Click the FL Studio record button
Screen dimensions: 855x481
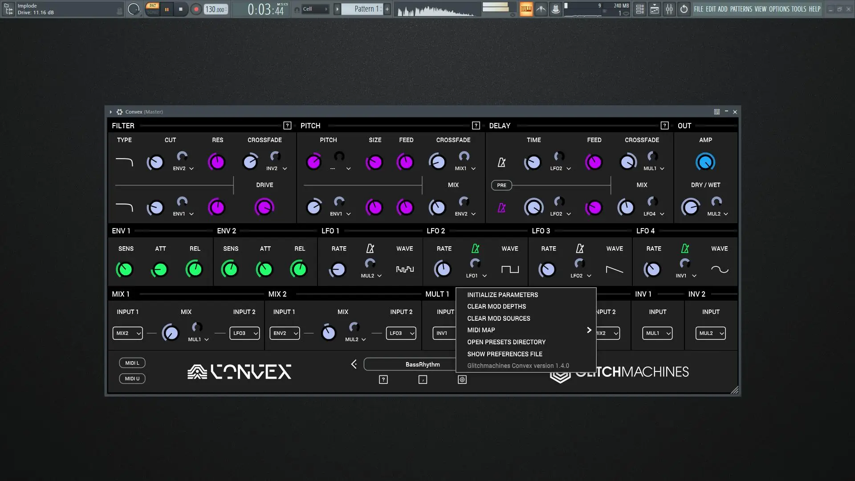point(196,9)
